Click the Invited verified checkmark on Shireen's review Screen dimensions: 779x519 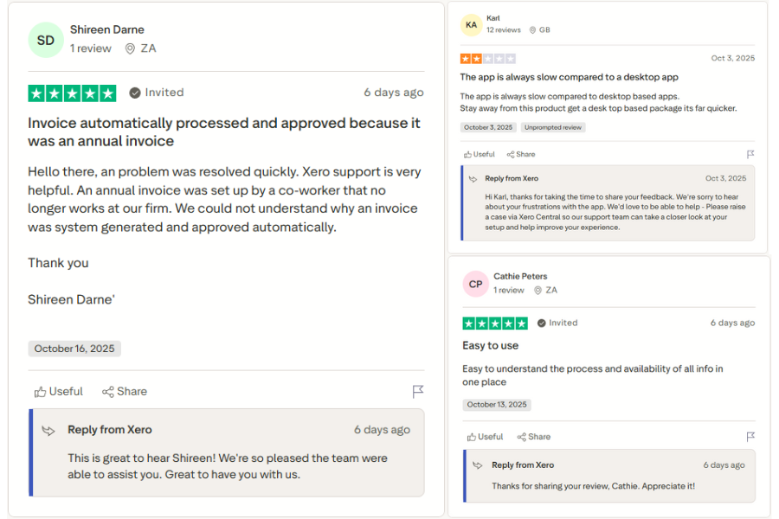(134, 92)
